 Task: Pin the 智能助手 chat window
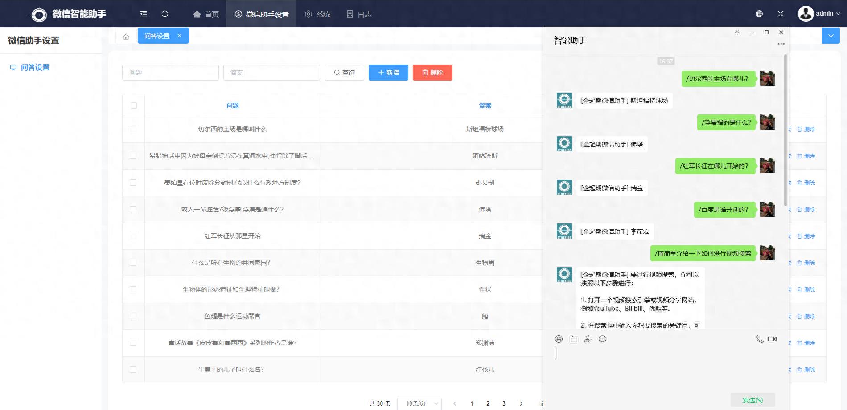(738, 32)
